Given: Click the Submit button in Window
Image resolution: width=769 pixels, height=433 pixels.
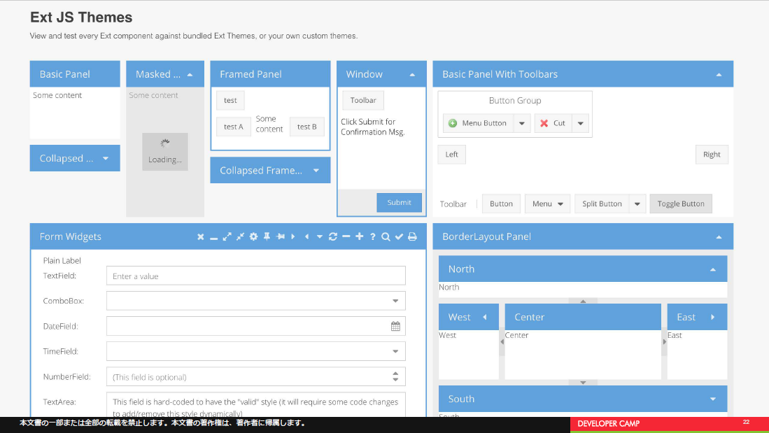Looking at the screenshot, I should click(399, 203).
